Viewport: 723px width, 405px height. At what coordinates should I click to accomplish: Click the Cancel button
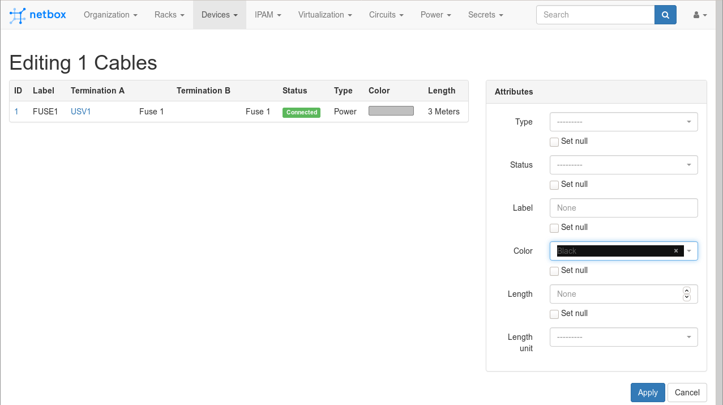pyautogui.click(x=687, y=393)
